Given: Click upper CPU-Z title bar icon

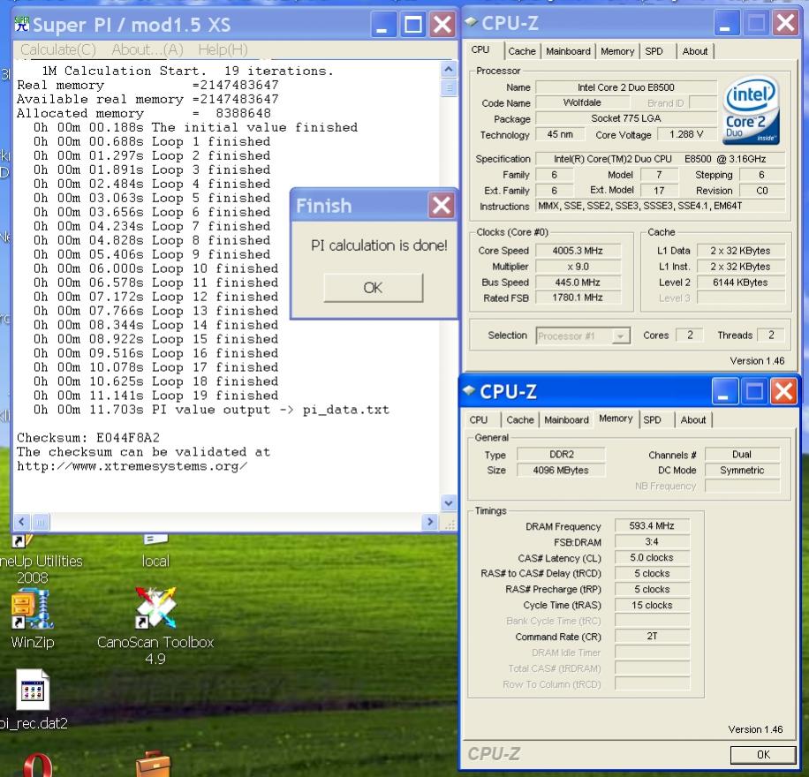Looking at the screenshot, I should (471, 22).
